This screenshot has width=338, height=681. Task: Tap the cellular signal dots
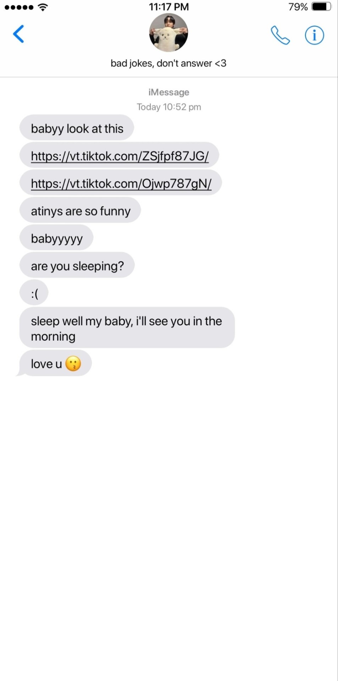tap(19, 7)
